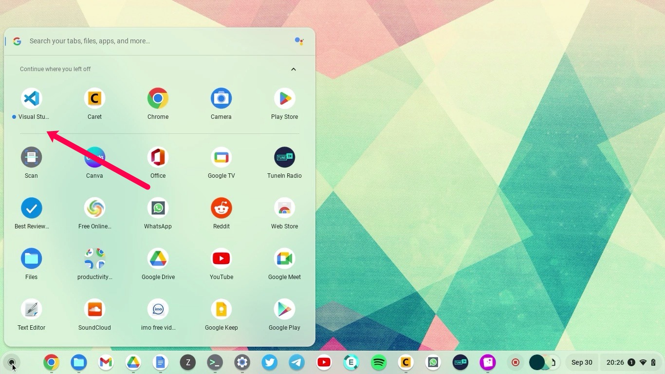This screenshot has height=374, width=665.
Task: Open Settings gear on the shelf
Action: pyautogui.click(x=242, y=362)
